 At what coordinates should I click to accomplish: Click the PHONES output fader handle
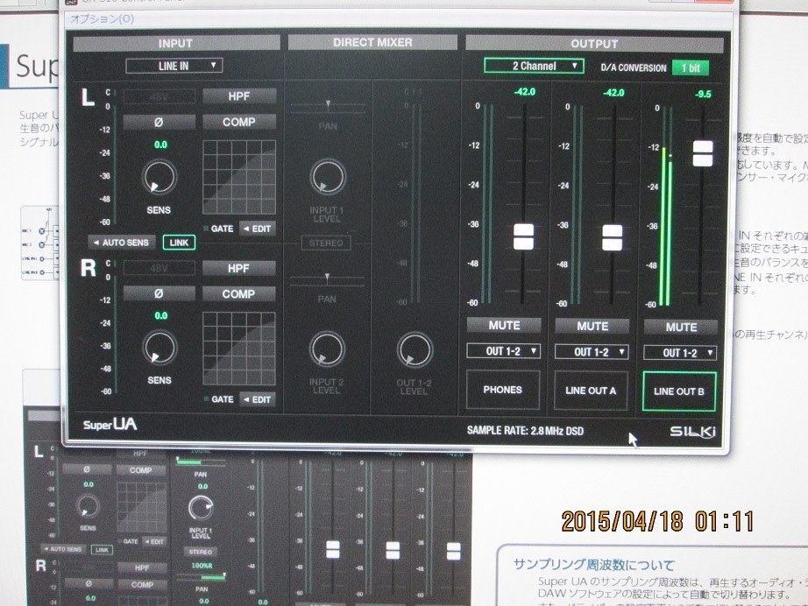tap(523, 236)
